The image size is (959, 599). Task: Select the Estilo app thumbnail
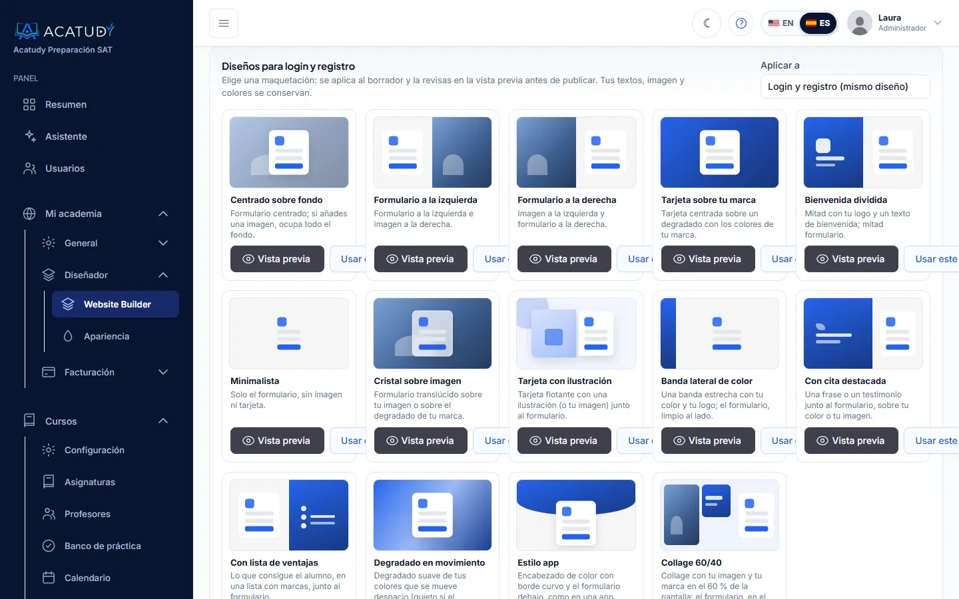[x=576, y=515]
